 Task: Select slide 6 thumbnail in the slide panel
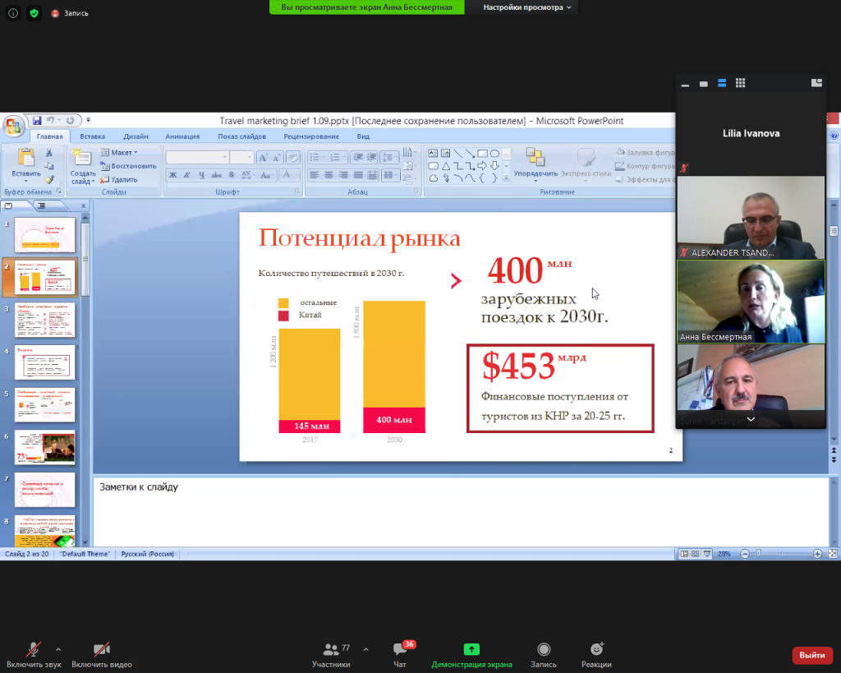[45, 446]
